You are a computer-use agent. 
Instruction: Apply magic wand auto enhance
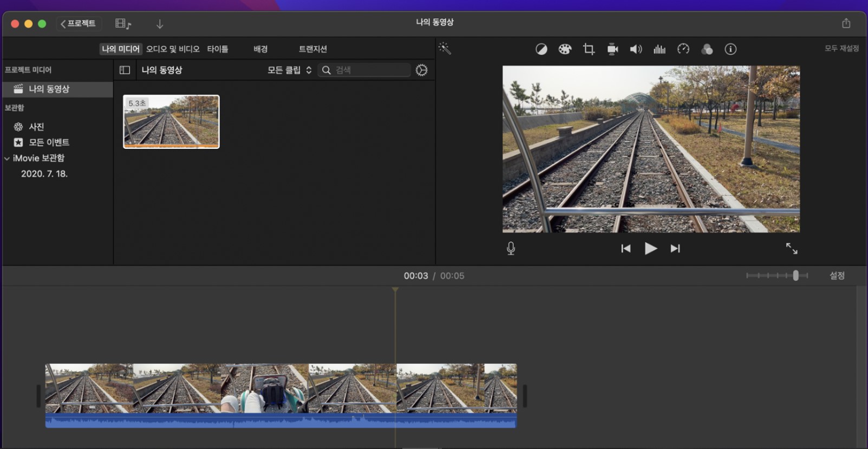[445, 49]
